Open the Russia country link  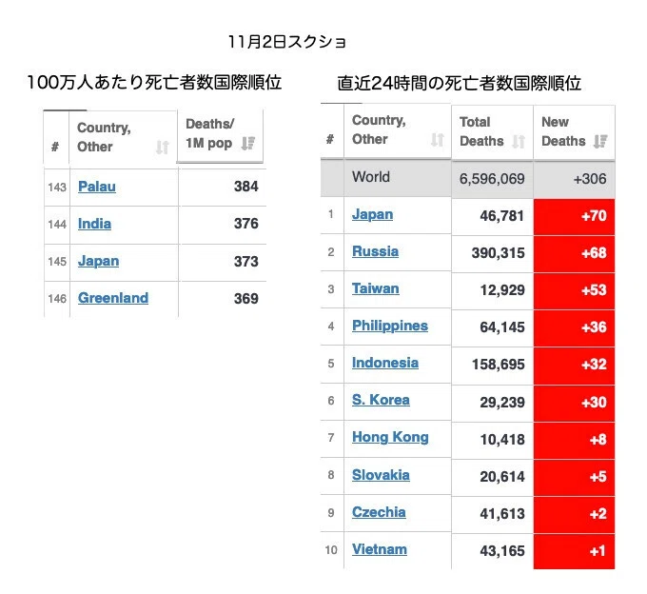point(375,251)
